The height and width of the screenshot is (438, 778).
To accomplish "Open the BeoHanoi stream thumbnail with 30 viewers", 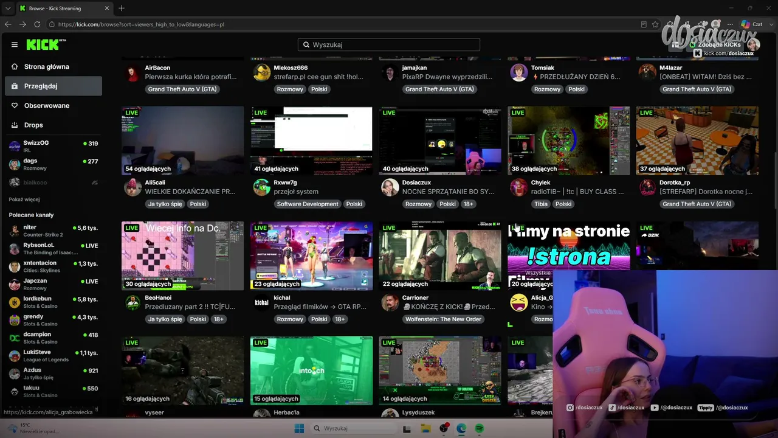I will click(x=182, y=256).
